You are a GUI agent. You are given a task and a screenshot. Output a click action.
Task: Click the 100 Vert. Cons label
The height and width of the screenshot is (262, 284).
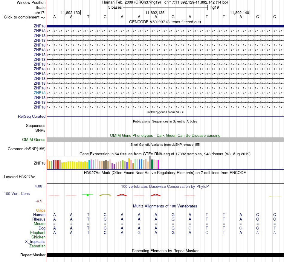[17, 193]
